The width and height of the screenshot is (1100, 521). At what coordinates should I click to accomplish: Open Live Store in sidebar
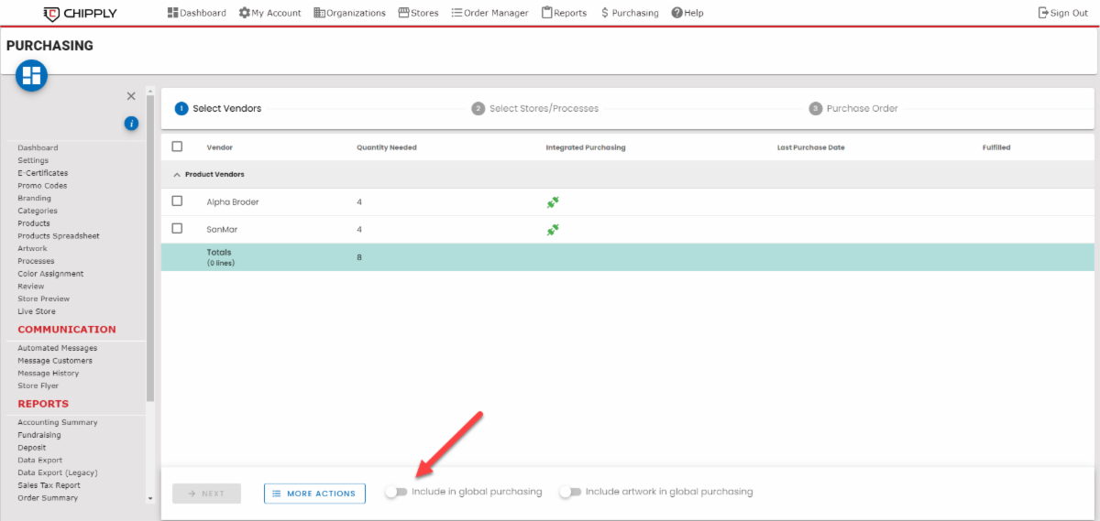37,311
